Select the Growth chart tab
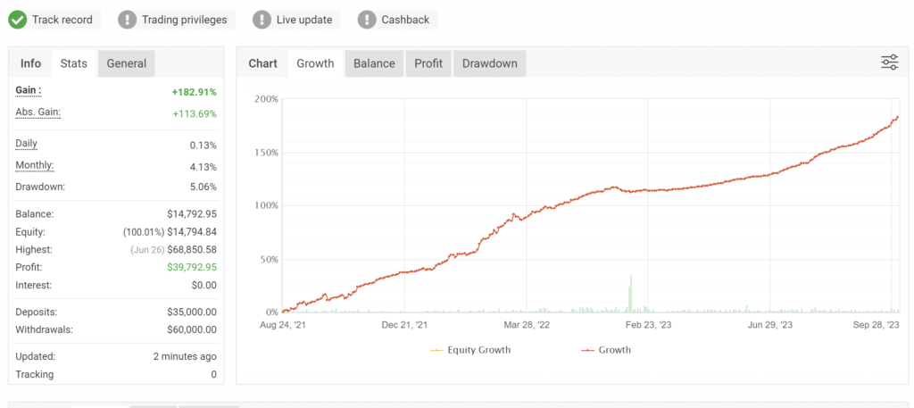The width and height of the screenshot is (914, 408). (315, 63)
